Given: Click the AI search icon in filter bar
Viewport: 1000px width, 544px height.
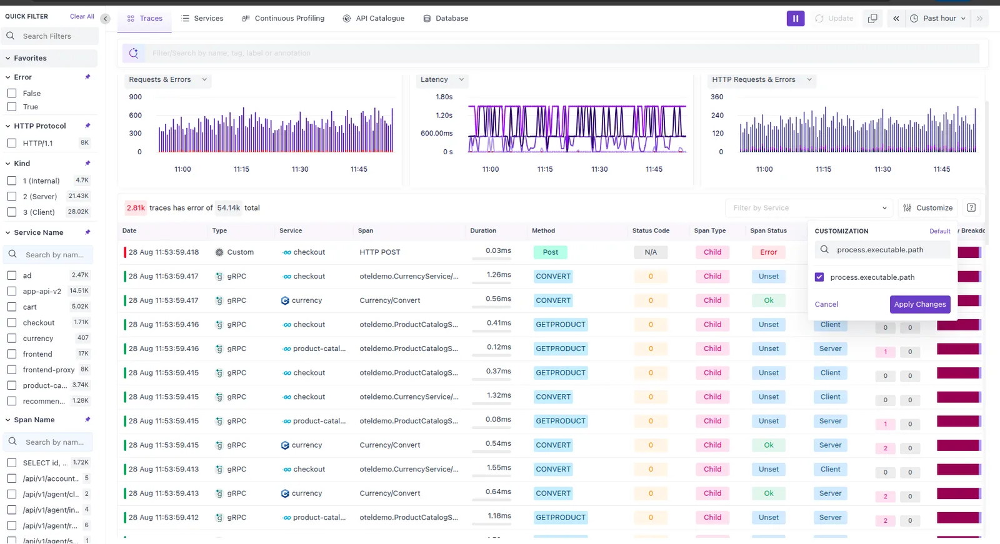Looking at the screenshot, I should pos(134,53).
